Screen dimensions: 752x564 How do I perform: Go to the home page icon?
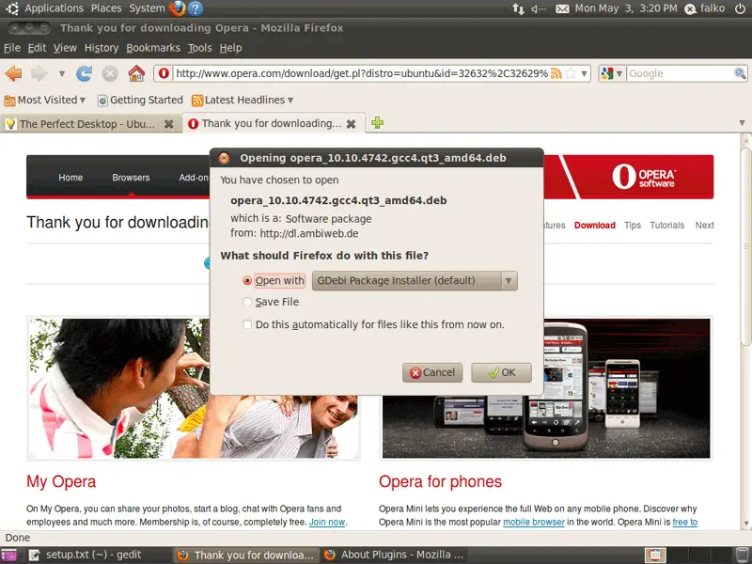pos(136,73)
